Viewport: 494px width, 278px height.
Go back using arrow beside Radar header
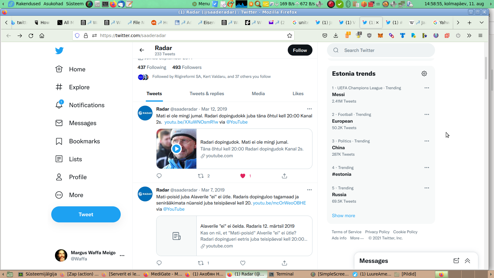click(142, 50)
